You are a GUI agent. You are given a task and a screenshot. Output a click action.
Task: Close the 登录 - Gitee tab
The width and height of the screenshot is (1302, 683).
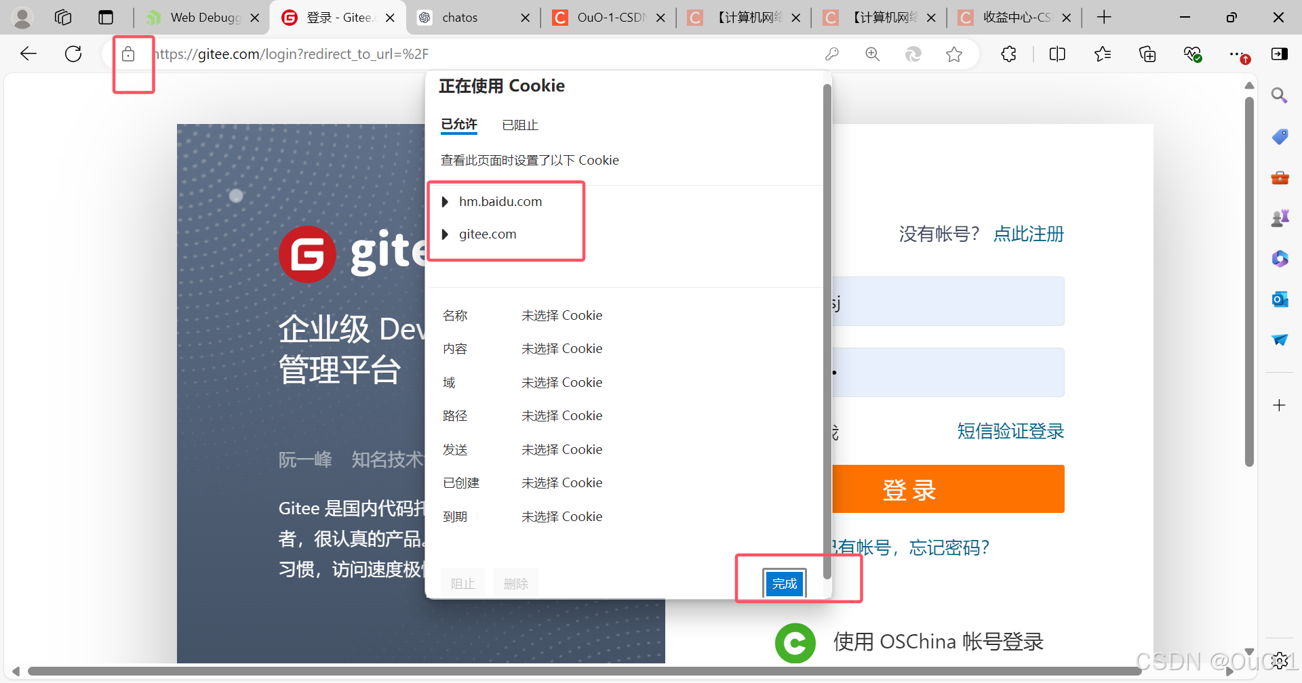coord(390,18)
